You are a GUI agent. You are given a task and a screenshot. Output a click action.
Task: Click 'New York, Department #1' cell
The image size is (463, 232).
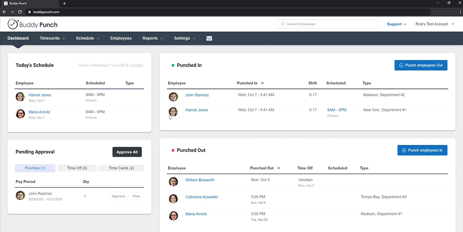pos(385,110)
